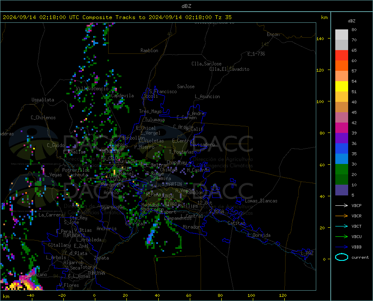Click the Ramblon label near the top
The image size is (373, 301).
pos(149,51)
